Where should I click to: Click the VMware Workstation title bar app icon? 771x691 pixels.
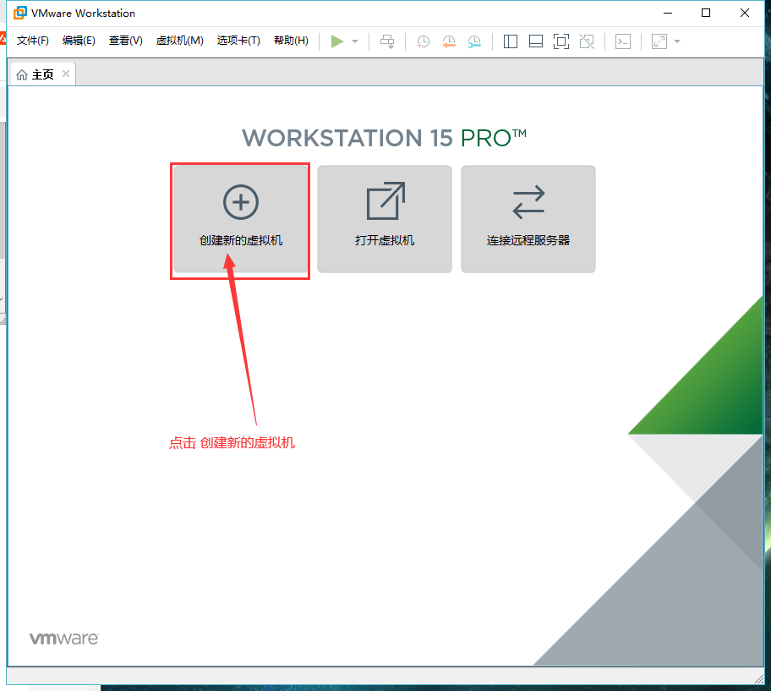20,13
